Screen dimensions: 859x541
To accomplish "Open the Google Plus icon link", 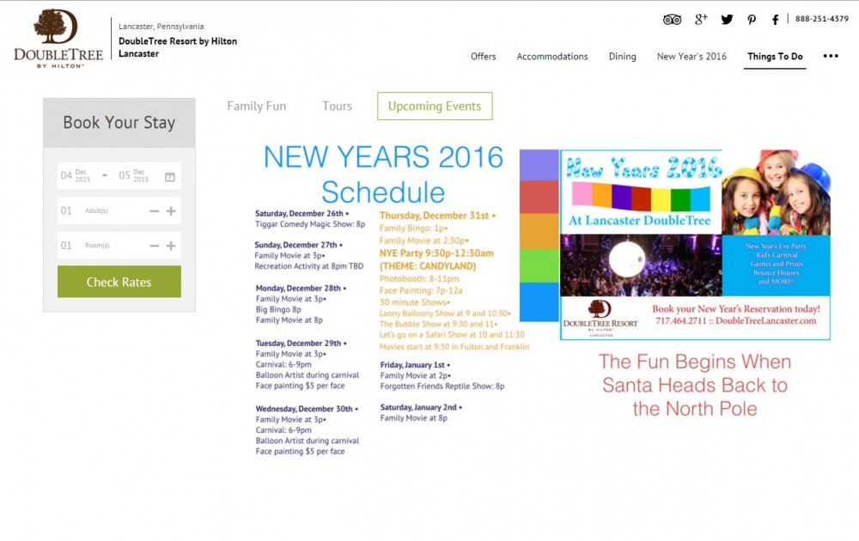I will point(701,19).
